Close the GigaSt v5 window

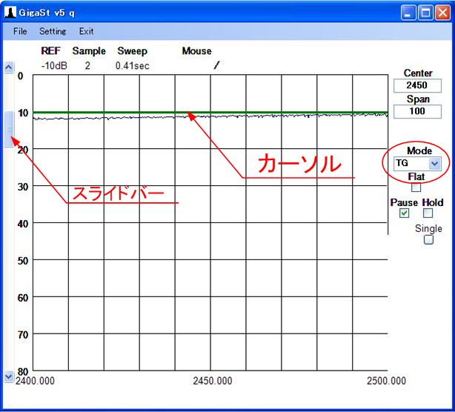(x=443, y=13)
